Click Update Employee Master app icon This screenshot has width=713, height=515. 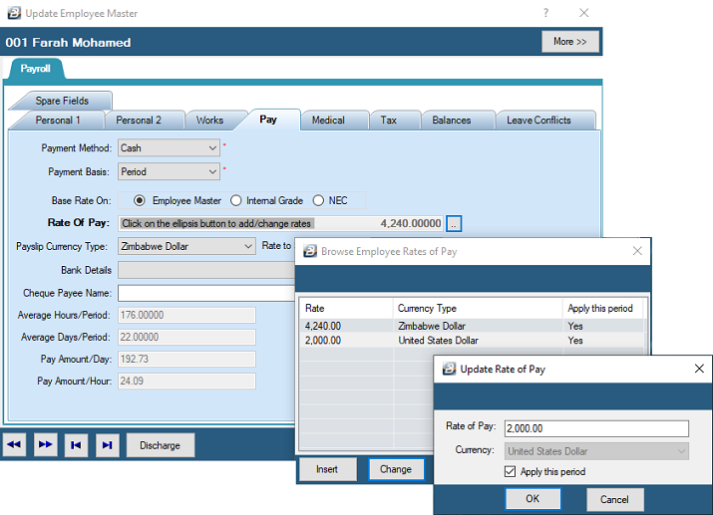pos(15,13)
